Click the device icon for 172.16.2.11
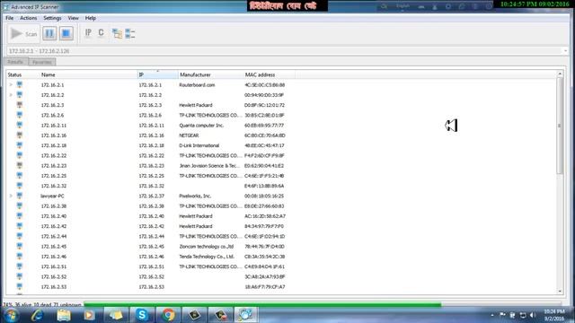This screenshot has height=323, width=575. tap(20, 125)
